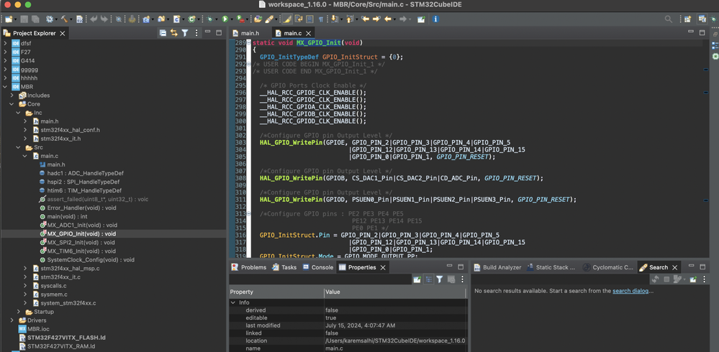The image size is (719, 352).
Task: Click the yellow Back navigation arrow
Action: pyautogui.click(x=388, y=19)
